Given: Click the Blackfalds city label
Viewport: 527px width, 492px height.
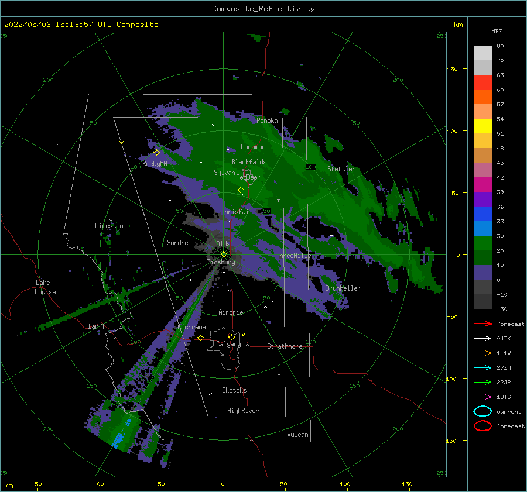Looking at the screenshot, I should click(x=249, y=162).
